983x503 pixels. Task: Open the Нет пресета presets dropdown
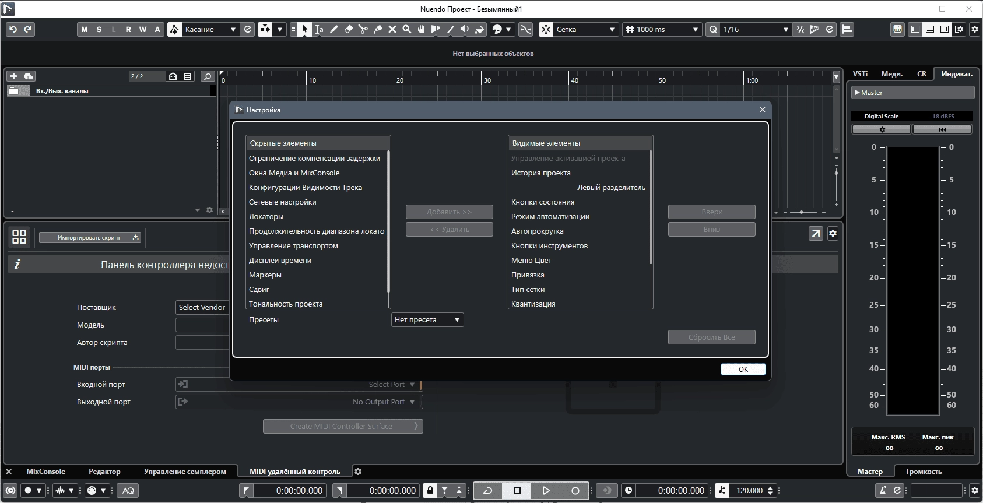tap(427, 319)
